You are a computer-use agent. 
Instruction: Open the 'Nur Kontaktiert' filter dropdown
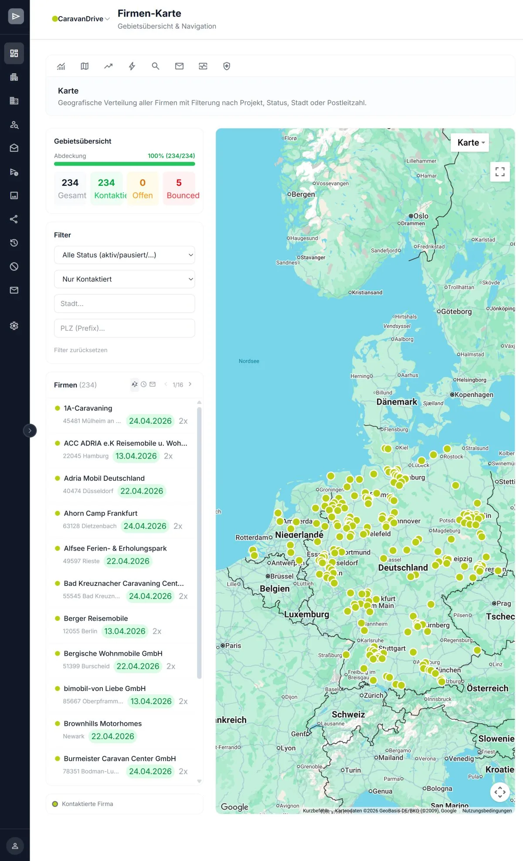click(124, 279)
